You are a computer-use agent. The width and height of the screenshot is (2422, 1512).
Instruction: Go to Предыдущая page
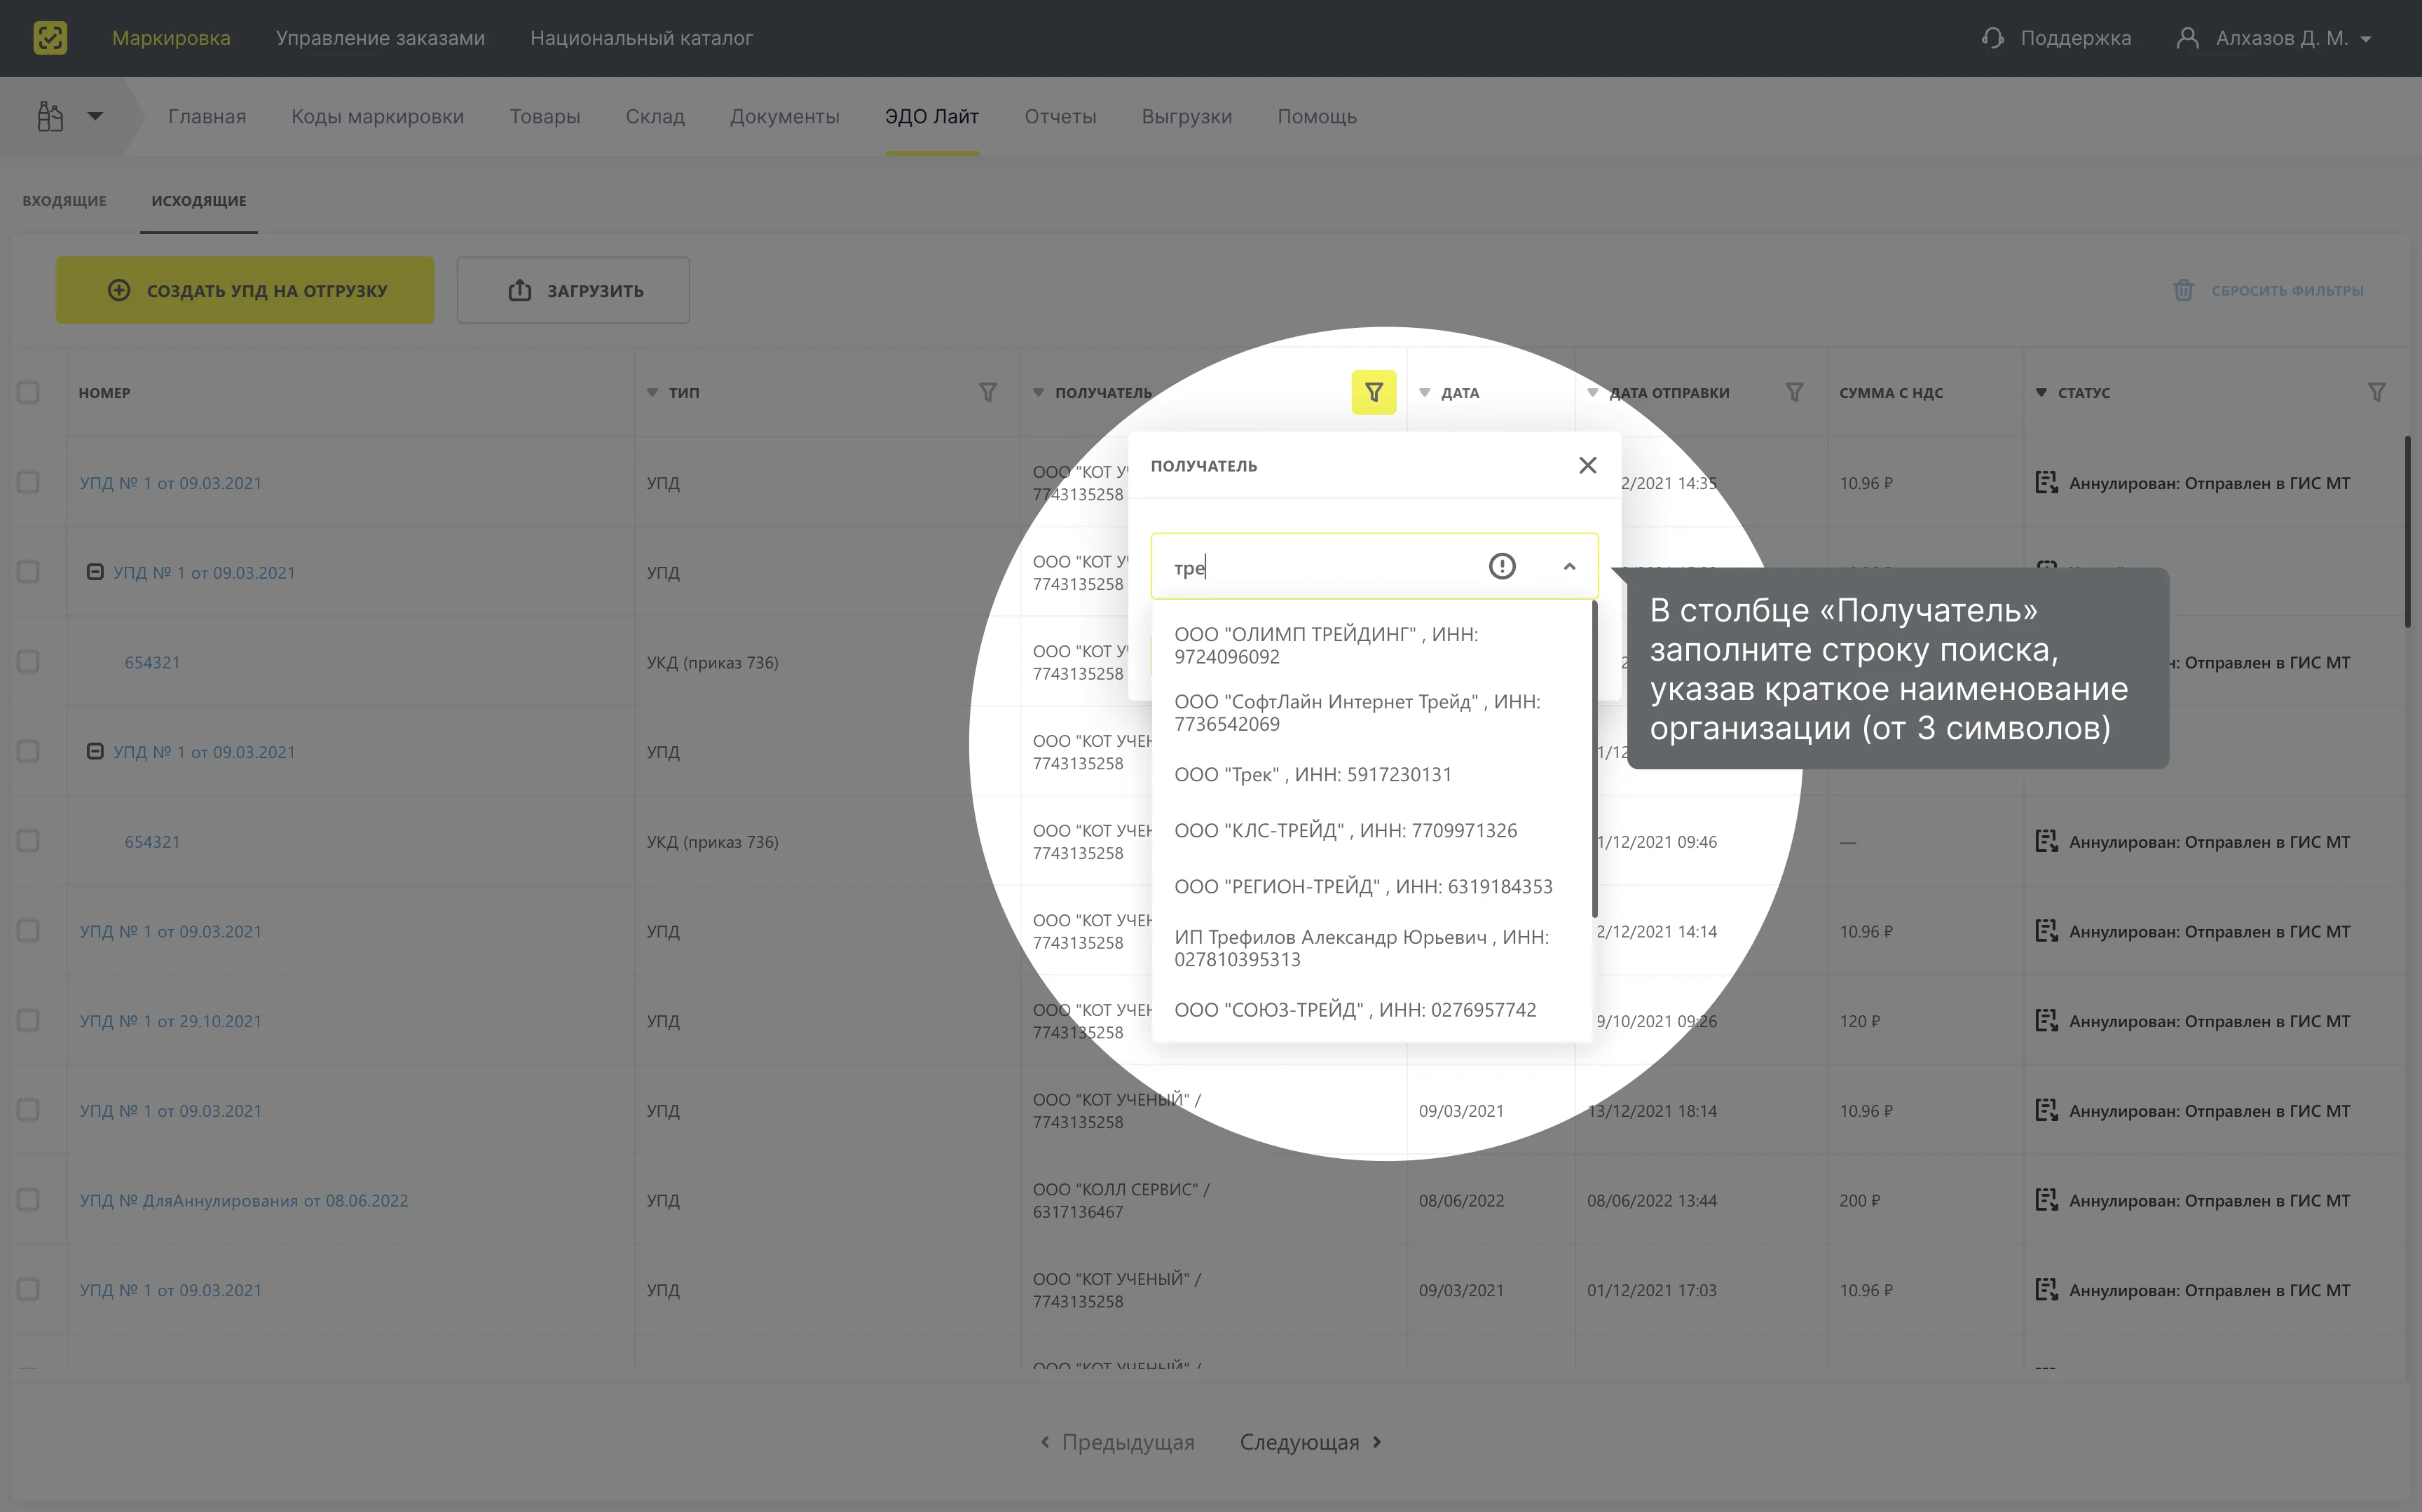(x=1117, y=1442)
